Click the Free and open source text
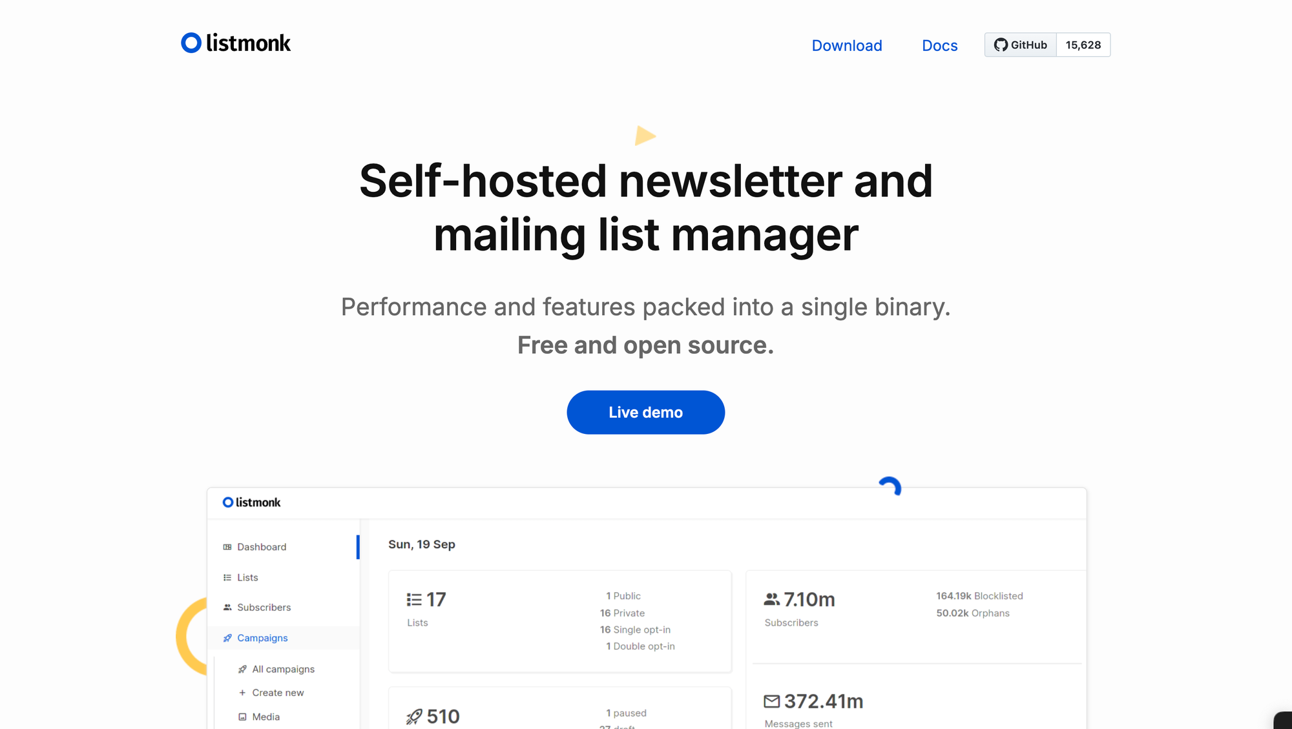The image size is (1292, 729). click(645, 345)
